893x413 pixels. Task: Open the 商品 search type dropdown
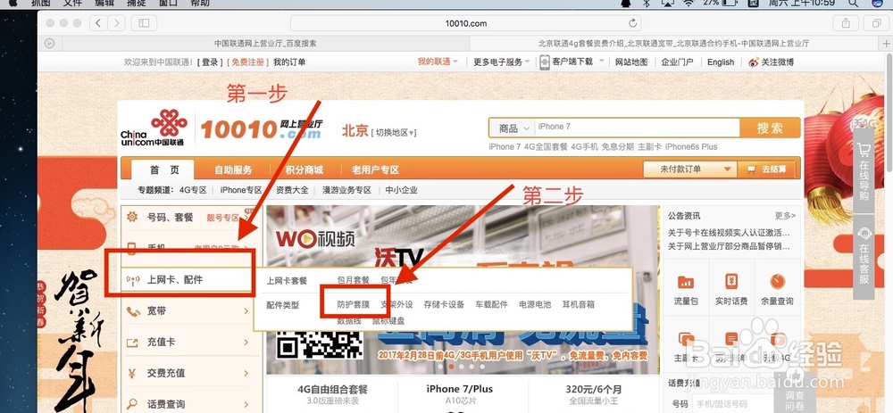click(513, 128)
